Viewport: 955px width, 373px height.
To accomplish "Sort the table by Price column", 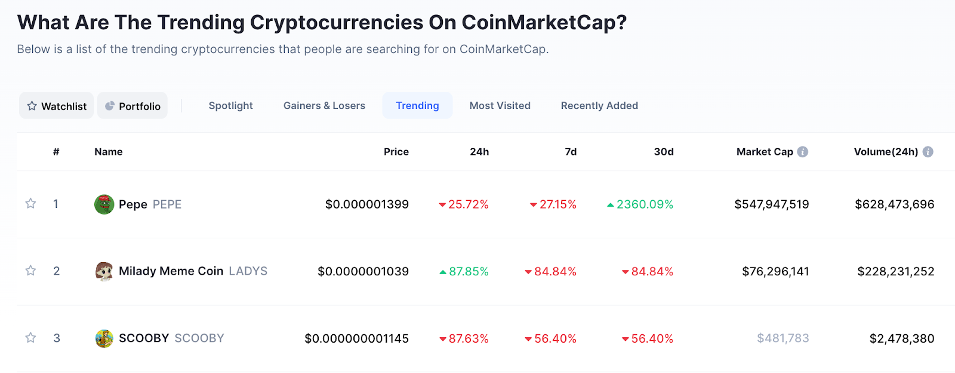I will coord(396,152).
